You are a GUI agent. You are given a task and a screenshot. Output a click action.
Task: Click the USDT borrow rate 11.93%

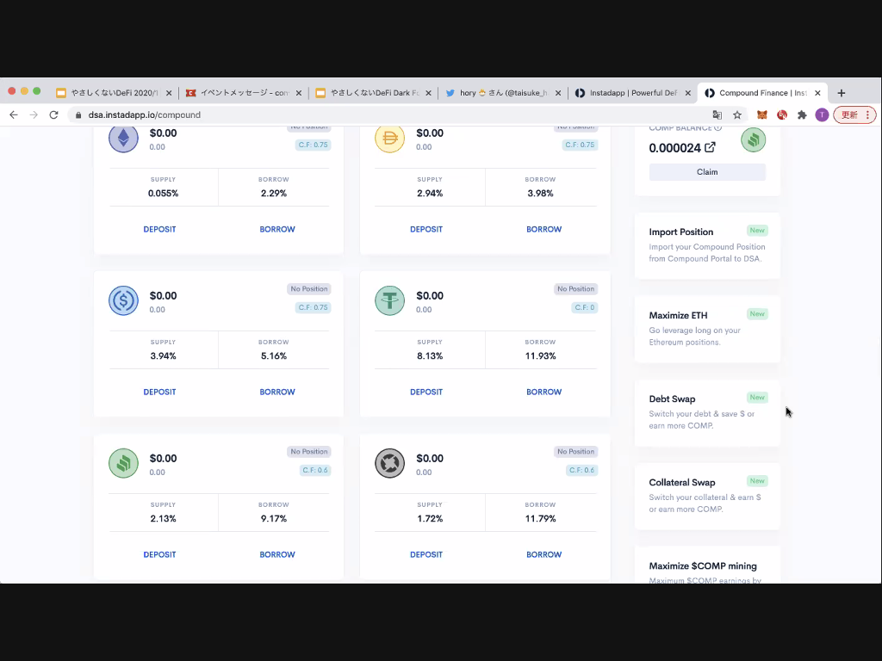coord(541,355)
